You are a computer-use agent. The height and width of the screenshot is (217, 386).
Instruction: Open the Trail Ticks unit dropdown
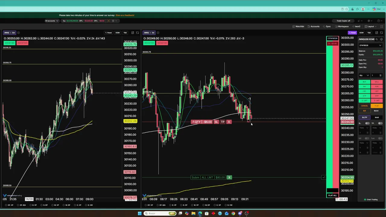[x=377, y=143]
